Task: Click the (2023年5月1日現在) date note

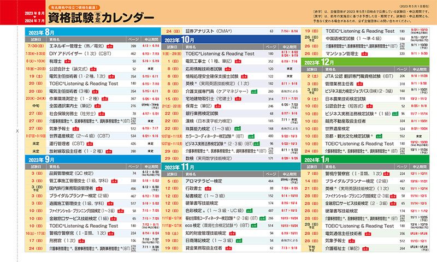Action: [x=414, y=6]
